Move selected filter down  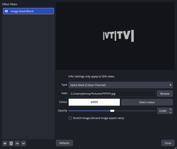(23, 143)
